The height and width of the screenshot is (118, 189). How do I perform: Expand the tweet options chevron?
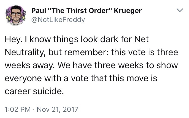(x=179, y=11)
